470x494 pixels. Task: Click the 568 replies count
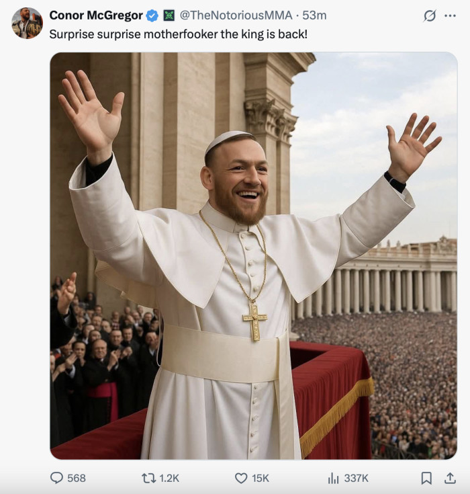click(77, 478)
